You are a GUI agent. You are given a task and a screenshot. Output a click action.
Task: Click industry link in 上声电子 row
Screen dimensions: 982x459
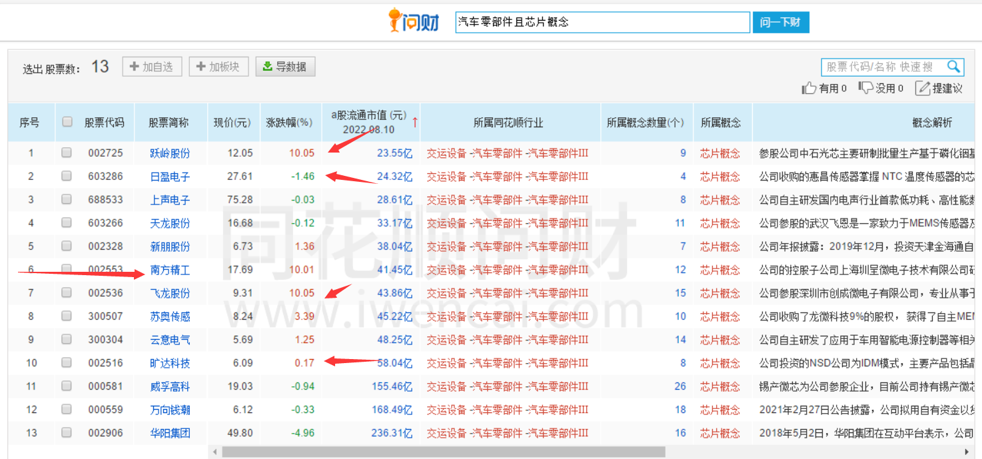click(508, 200)
